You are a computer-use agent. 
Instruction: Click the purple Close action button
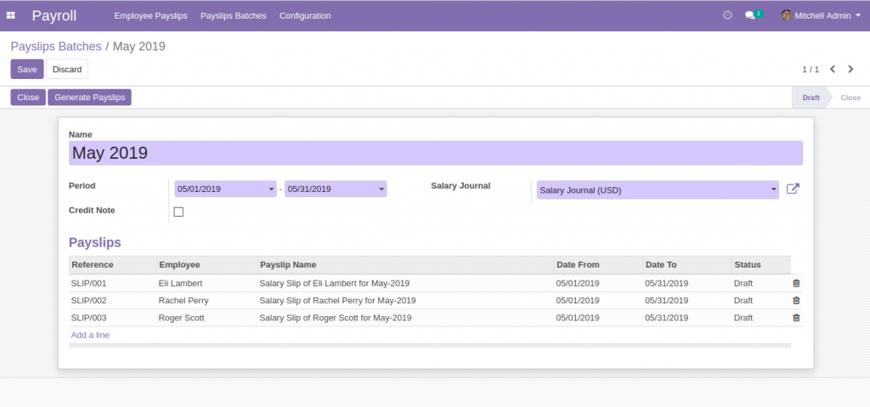tap(28, 97)
